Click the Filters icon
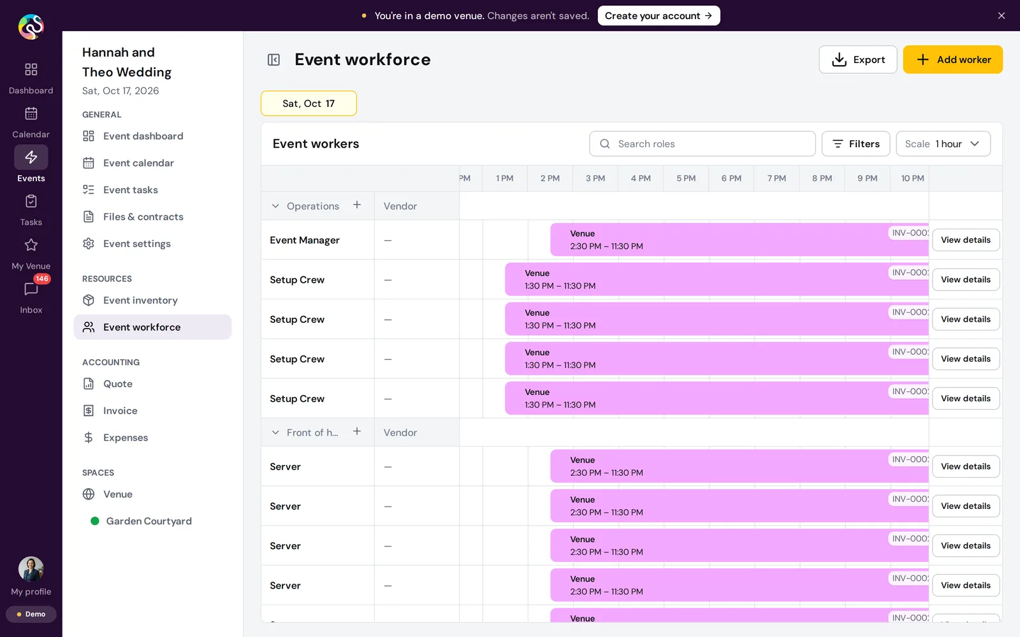This screenshot has height=637, width=1020. 838,144
